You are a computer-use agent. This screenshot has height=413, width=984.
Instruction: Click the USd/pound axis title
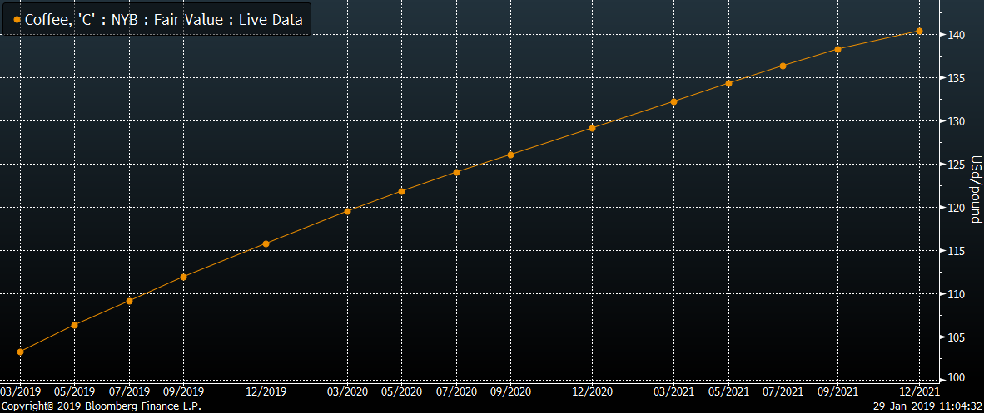click(976, 189)
